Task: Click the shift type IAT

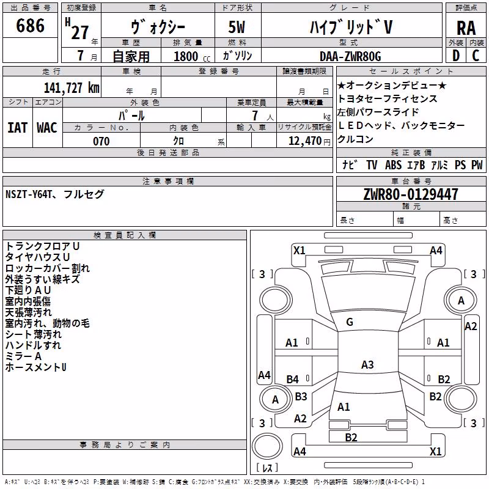Action: pos(17,128)
